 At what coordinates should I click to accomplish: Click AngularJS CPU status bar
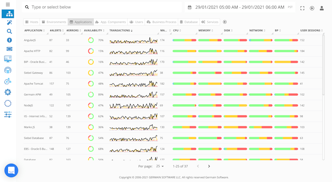coord(185,40)
